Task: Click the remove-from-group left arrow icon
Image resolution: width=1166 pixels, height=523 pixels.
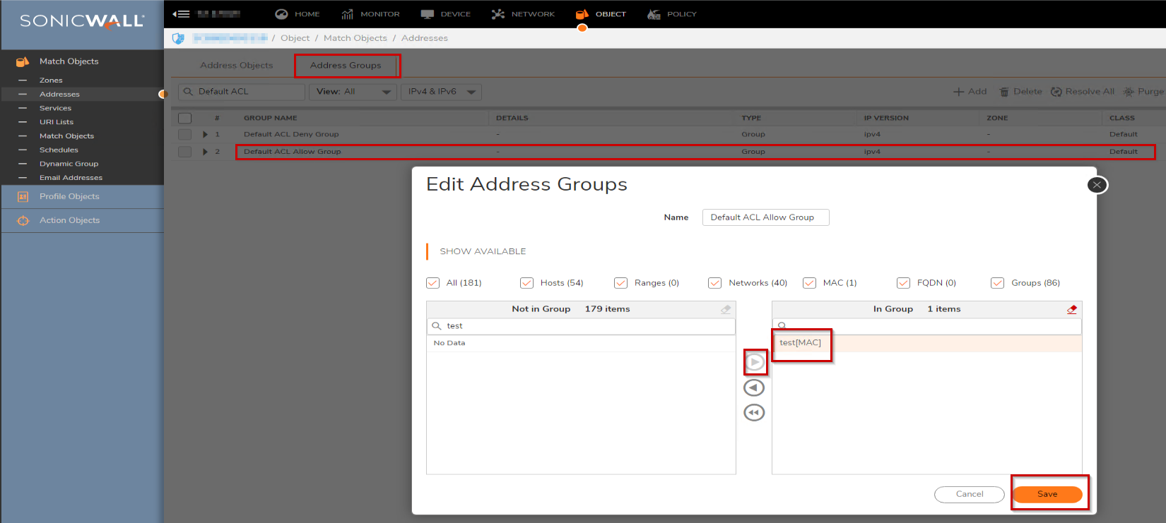Action: point(754,387)
